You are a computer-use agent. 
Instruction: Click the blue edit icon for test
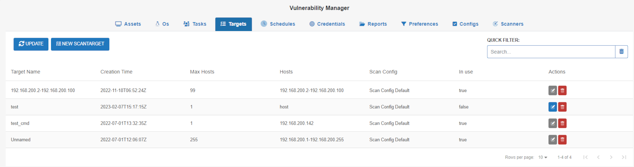pyautogui.click(x=553, y=107)
